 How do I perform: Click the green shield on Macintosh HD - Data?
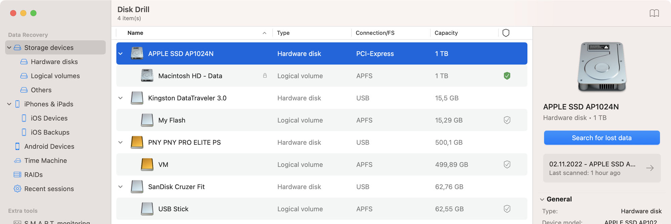pyautogui.click(x=507, y=76)
